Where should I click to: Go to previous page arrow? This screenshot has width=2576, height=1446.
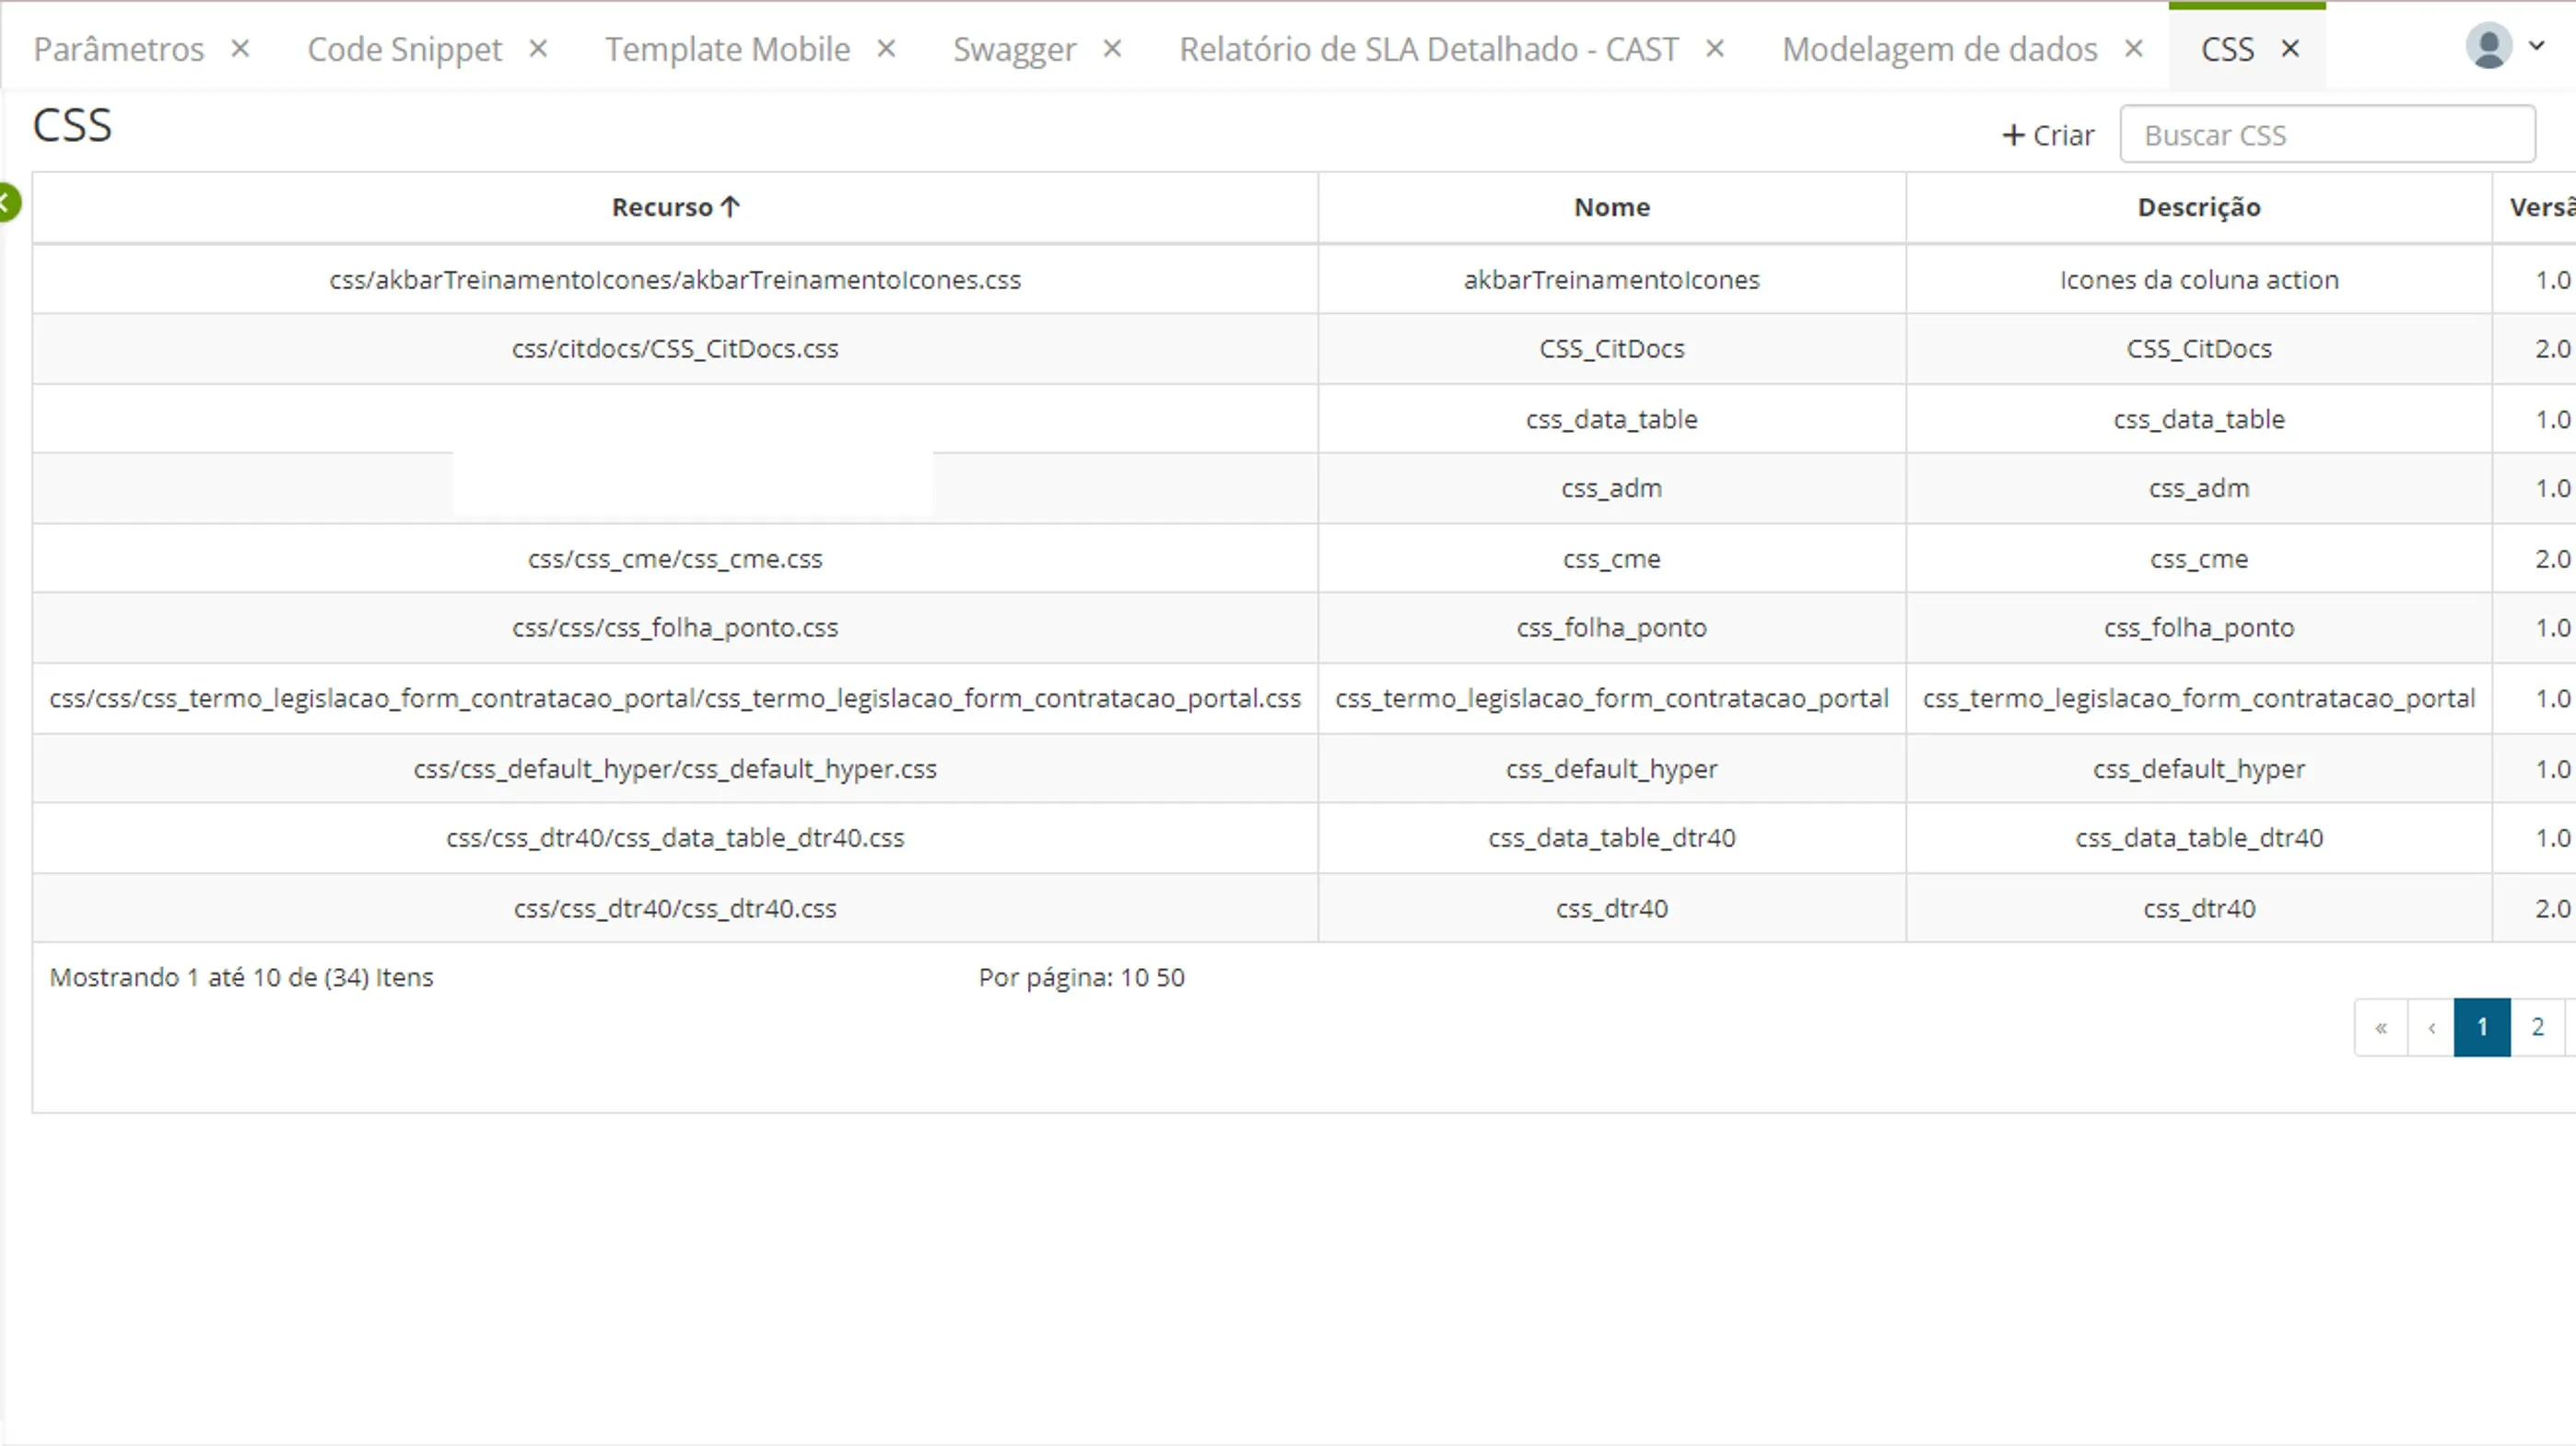2431,1027
